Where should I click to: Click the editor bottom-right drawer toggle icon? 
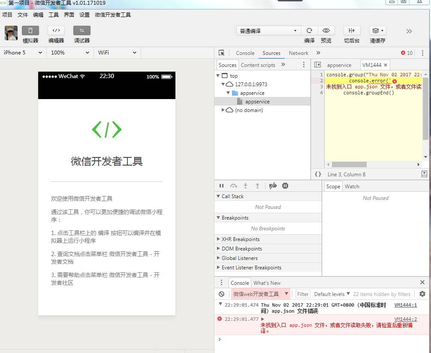click(424, 174)
